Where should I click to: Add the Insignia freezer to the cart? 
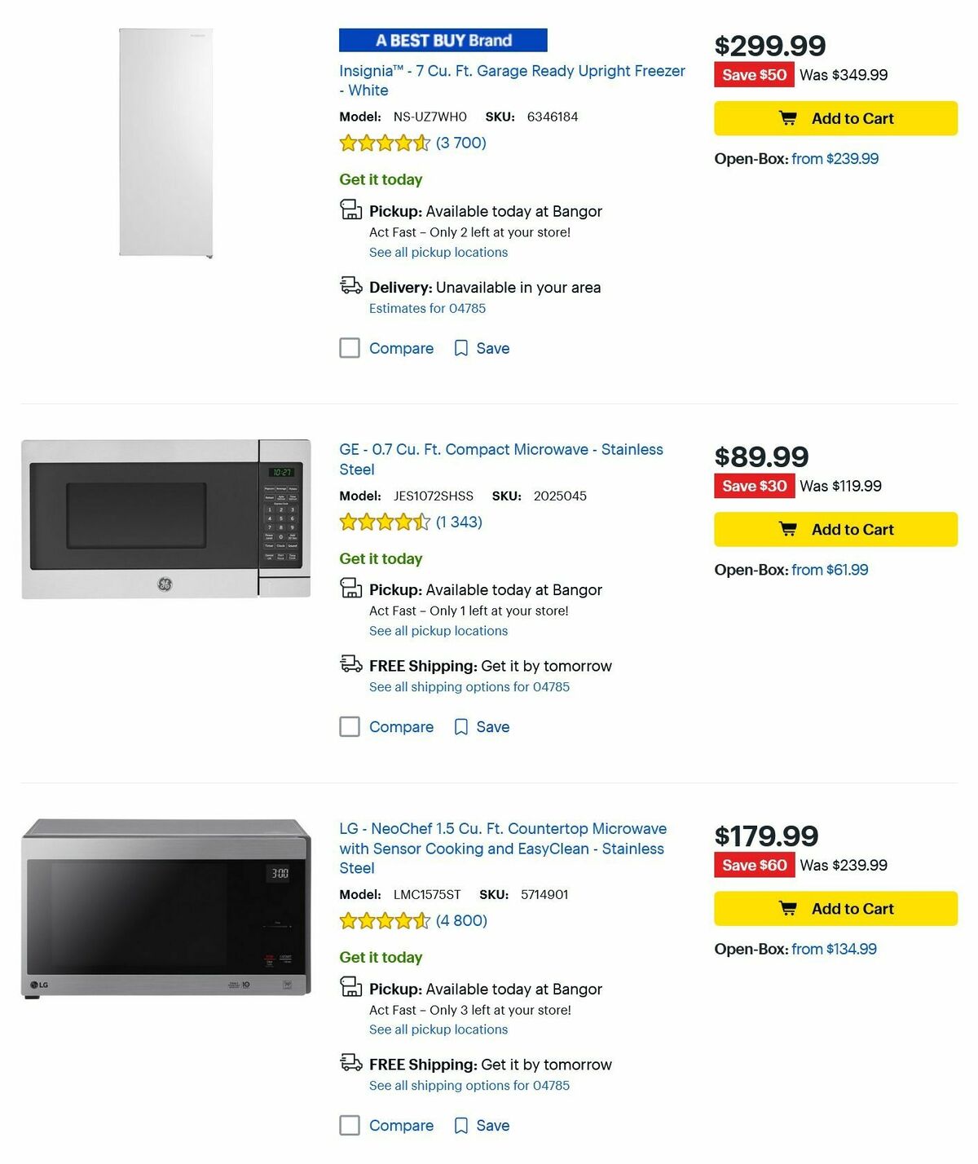coord(835,118)
